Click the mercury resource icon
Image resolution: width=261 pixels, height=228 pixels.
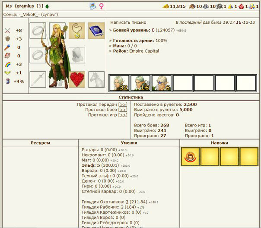coord(220,6)
